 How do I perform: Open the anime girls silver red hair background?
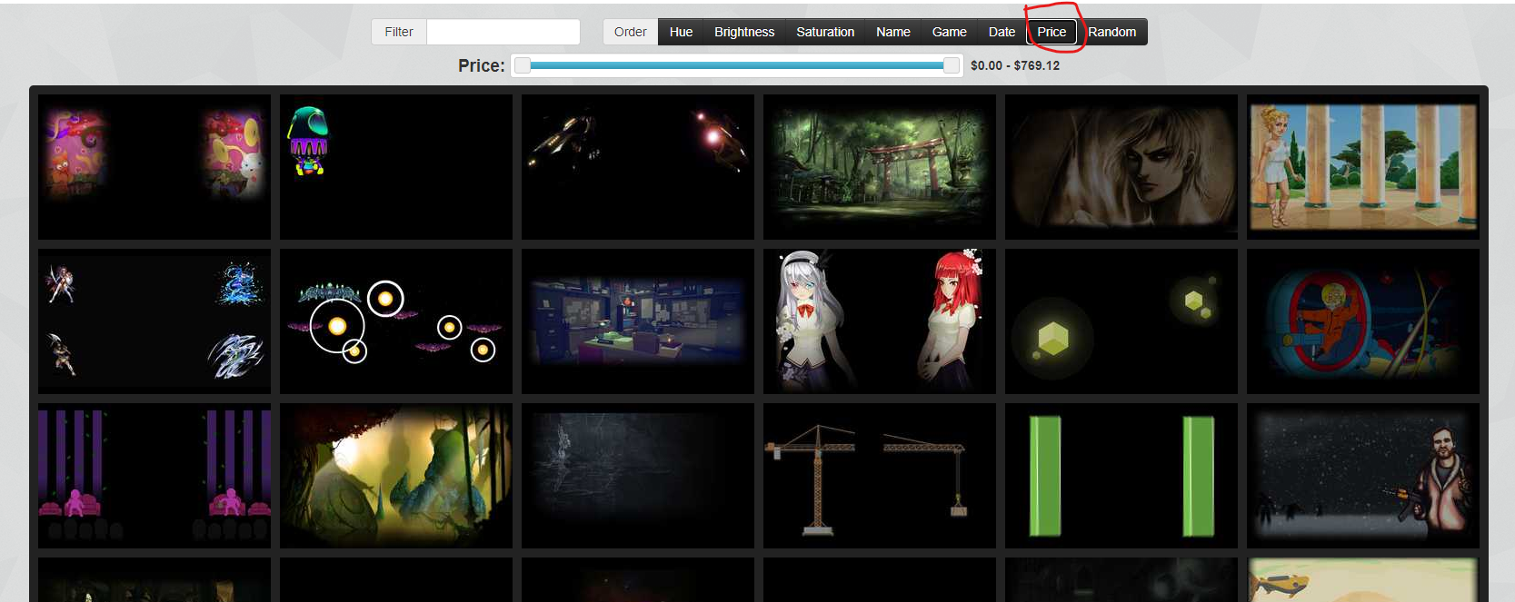coord(880,321)
